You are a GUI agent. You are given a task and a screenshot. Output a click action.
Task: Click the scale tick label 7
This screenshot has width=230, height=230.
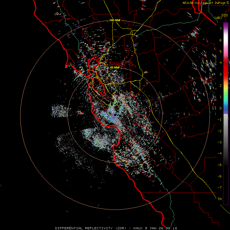(221, 29)
